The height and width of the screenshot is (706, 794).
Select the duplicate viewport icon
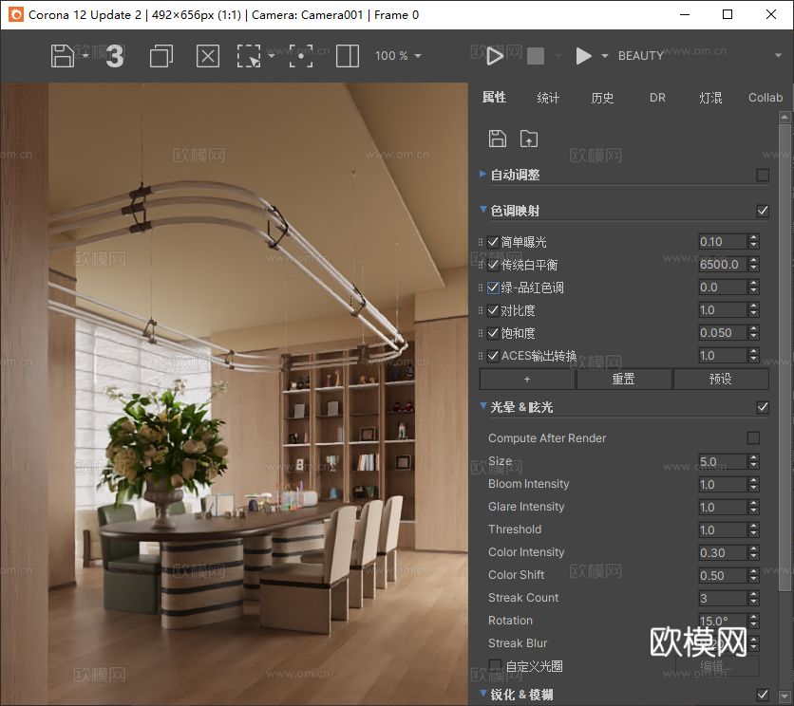coord(161,56)
